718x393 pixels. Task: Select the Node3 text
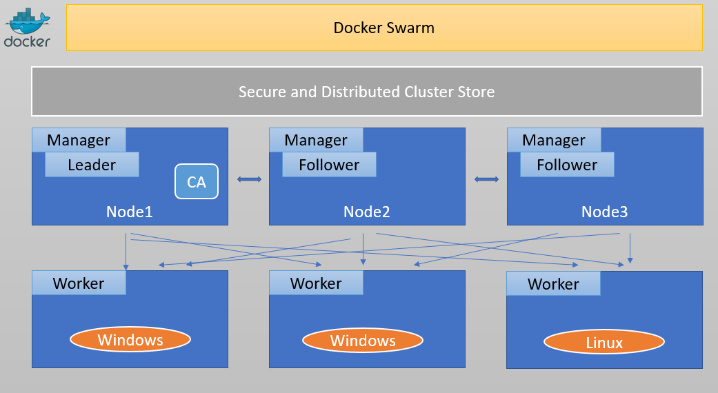click(x=604, y=212)
